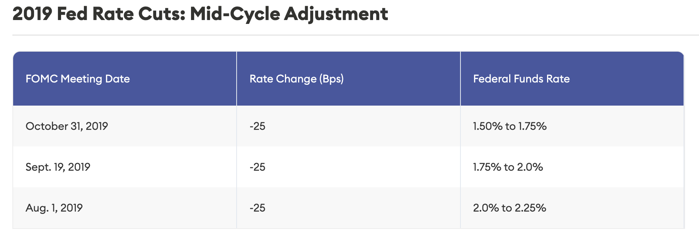Click the 'Sept. 19, 2019' date cell
This screenshot has width=699, height=232.
[58, 167]
